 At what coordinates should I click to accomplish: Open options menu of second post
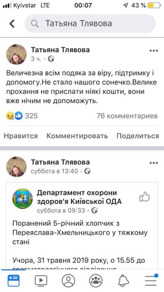[x=154, y=163]
